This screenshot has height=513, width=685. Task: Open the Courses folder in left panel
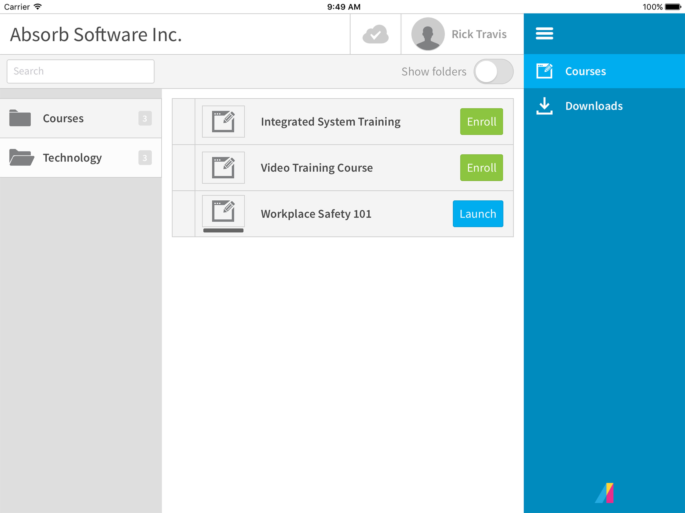tap(80, 118)
